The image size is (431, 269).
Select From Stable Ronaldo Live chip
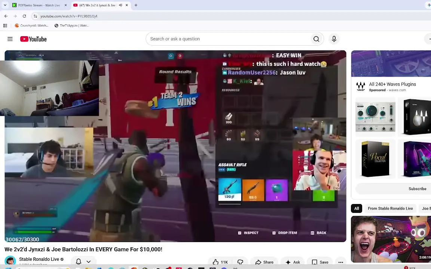coord(390,208)
